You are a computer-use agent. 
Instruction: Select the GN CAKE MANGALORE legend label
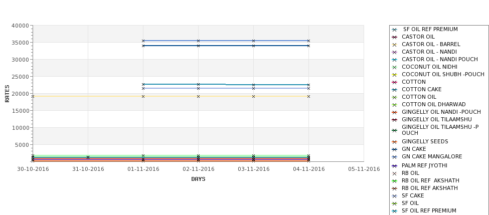pyautogui.click(x=432, y=157)
